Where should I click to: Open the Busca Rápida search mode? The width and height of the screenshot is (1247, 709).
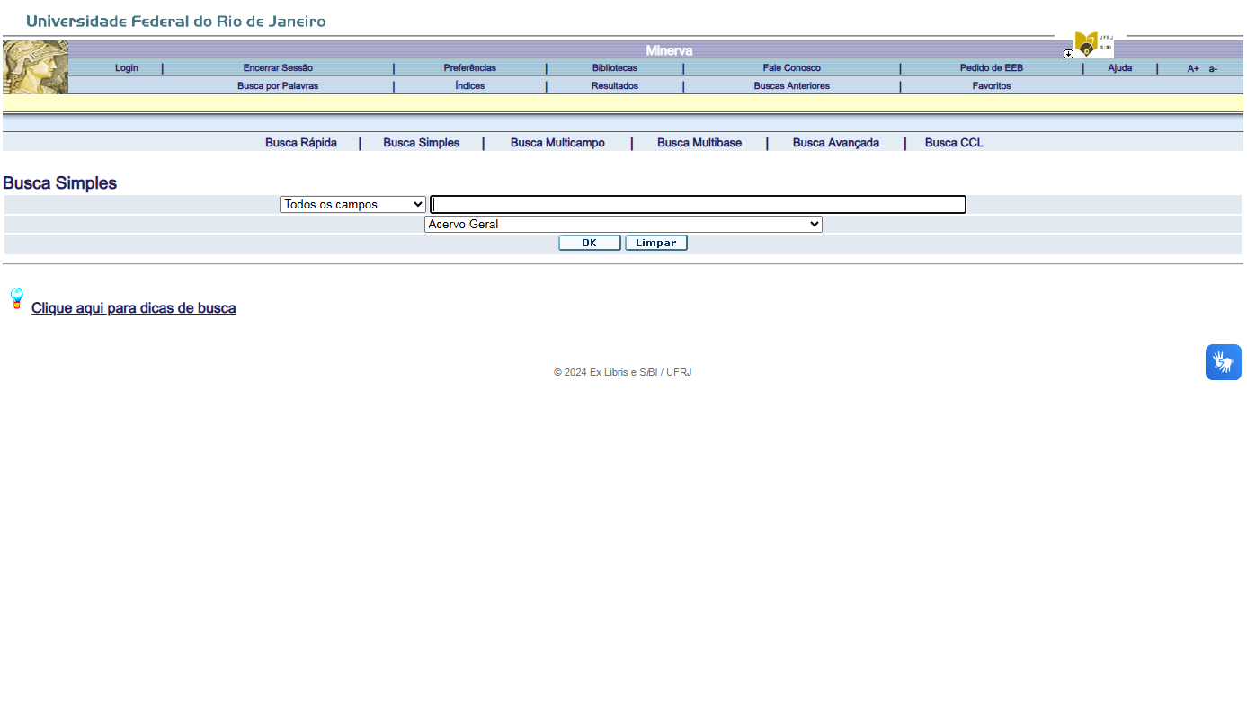click(x=301, y=143)
